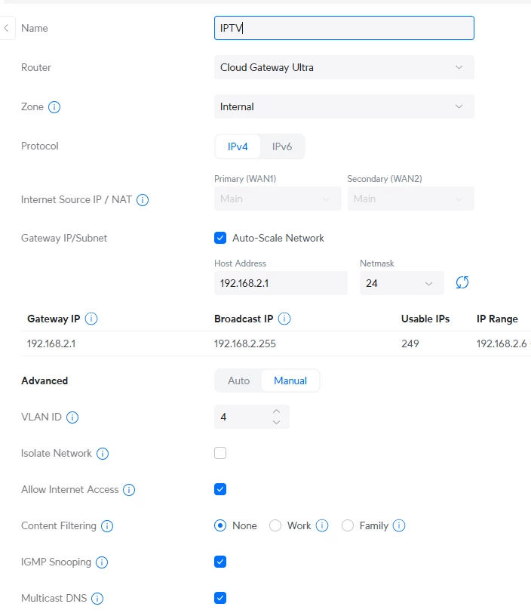Click the Internet Source IP / NAT info icon
Screen dimensions: 531x613
143,201
